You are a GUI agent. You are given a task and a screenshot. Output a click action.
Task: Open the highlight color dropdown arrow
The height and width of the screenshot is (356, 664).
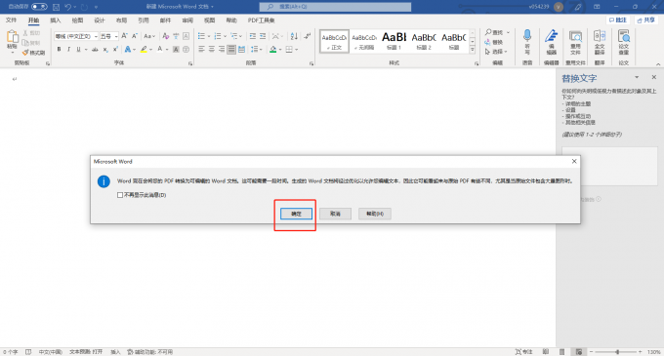[x=150, y=50]
